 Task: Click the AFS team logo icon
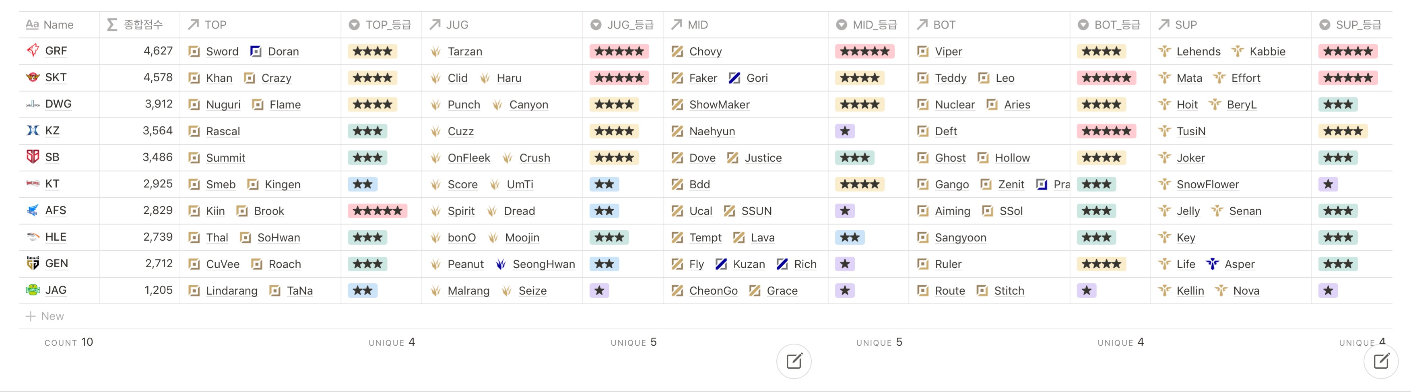pyautogui.click(x=33, y=210)
